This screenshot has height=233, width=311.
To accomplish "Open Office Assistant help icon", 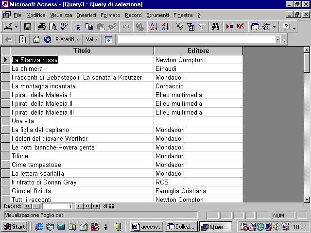I will coord(286,27).
